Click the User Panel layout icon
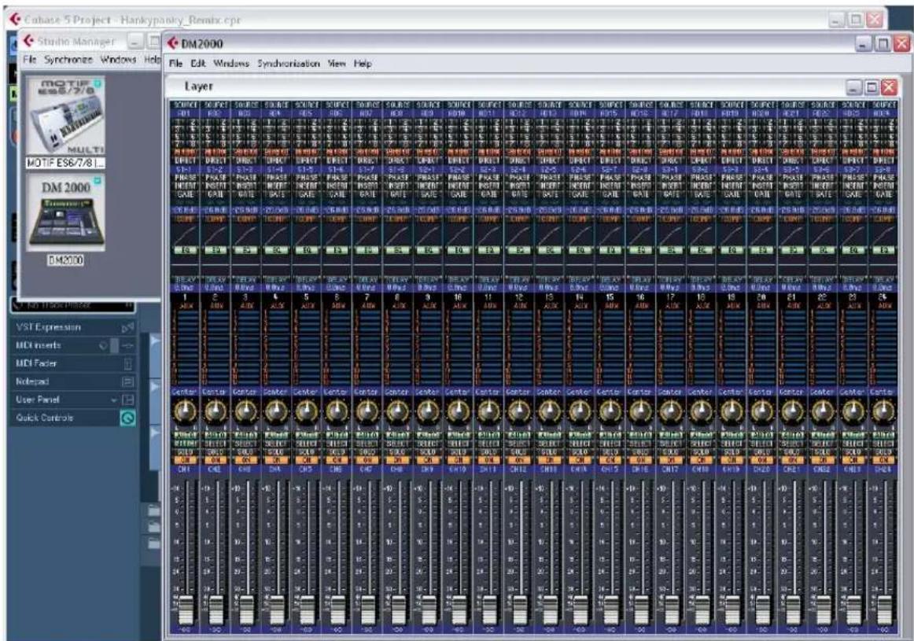This screenshot has width=914, height=641. click(128, 400)
